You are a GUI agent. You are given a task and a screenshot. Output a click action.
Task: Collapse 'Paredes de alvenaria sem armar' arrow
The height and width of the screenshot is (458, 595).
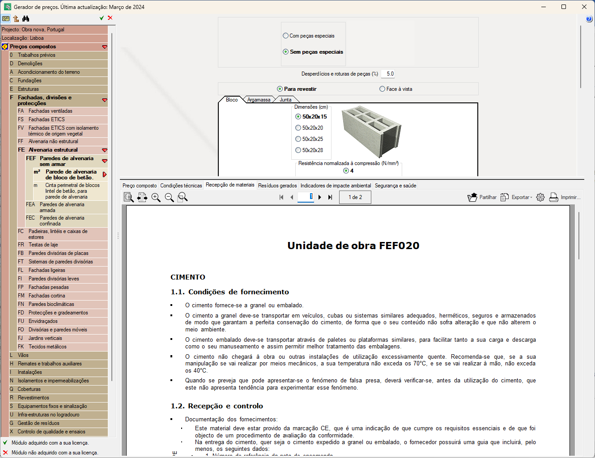click(x=105, y=161)
